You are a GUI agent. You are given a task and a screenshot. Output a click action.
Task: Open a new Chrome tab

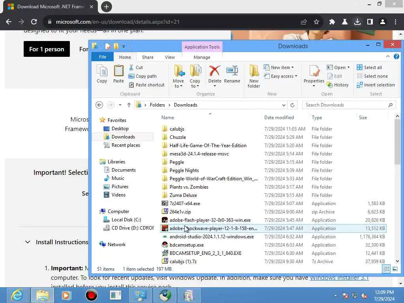107,7
